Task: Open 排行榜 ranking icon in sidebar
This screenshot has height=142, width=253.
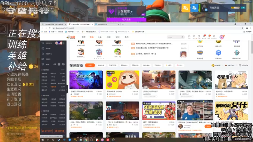Action: pos(43,49)
